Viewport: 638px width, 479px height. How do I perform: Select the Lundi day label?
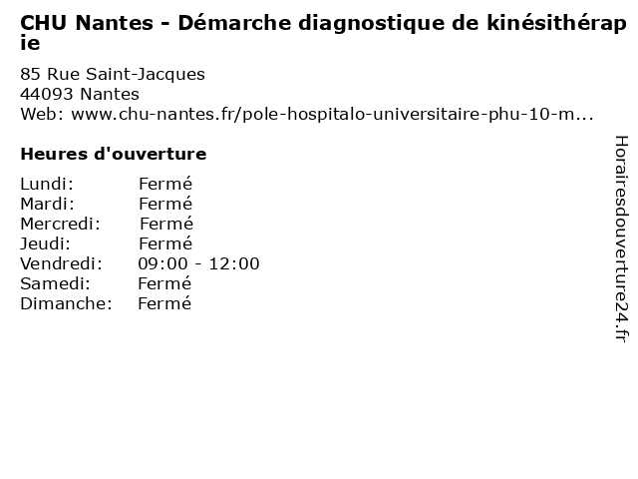coord(47,184)
